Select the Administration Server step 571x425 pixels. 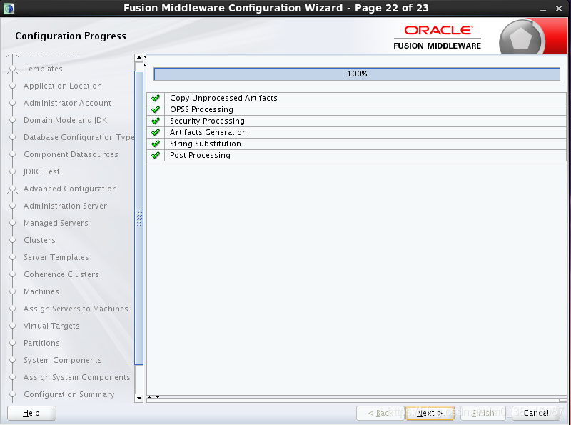click(x=66, y=206)
